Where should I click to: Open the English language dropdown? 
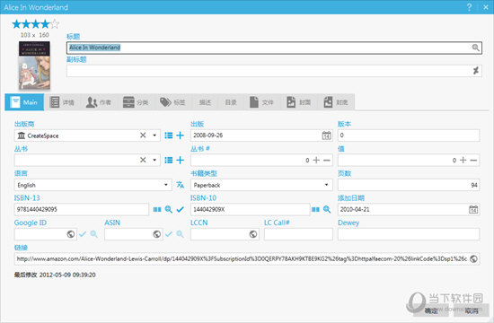click(166, 185)
